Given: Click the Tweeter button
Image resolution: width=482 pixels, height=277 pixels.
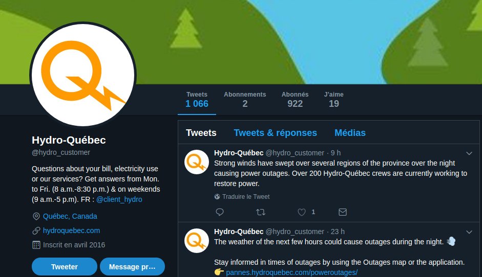Looking at the screenshot, I should click(x=65, y=267).
